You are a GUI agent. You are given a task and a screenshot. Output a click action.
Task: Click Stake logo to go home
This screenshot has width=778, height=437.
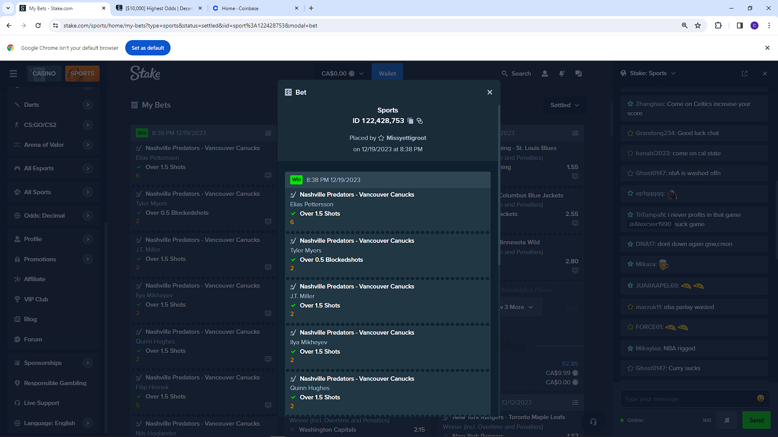pos(145,73)
